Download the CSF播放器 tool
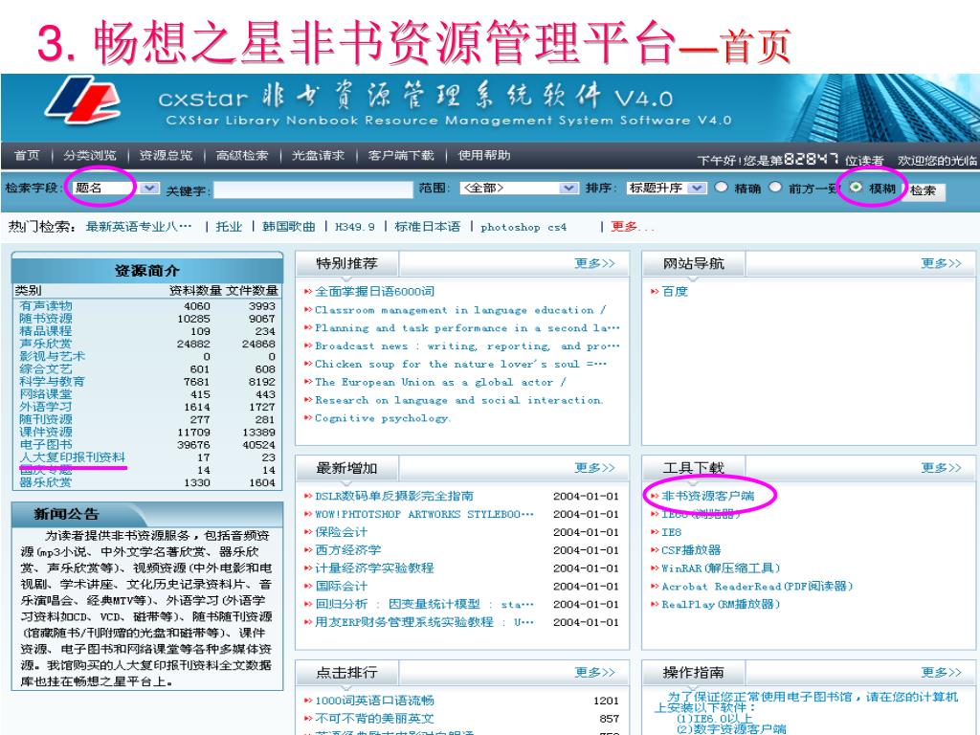 click(x=691, y=550)
